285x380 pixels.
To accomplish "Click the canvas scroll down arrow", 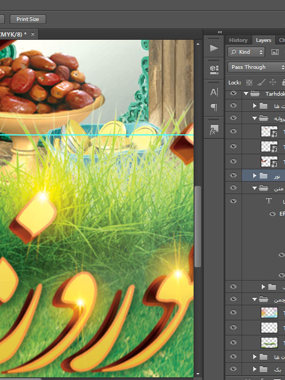I will 198,374.
